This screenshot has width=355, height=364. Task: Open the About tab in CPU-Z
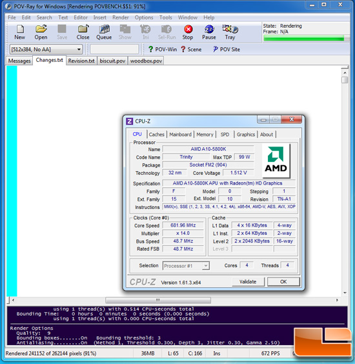(x=267, y=134)
